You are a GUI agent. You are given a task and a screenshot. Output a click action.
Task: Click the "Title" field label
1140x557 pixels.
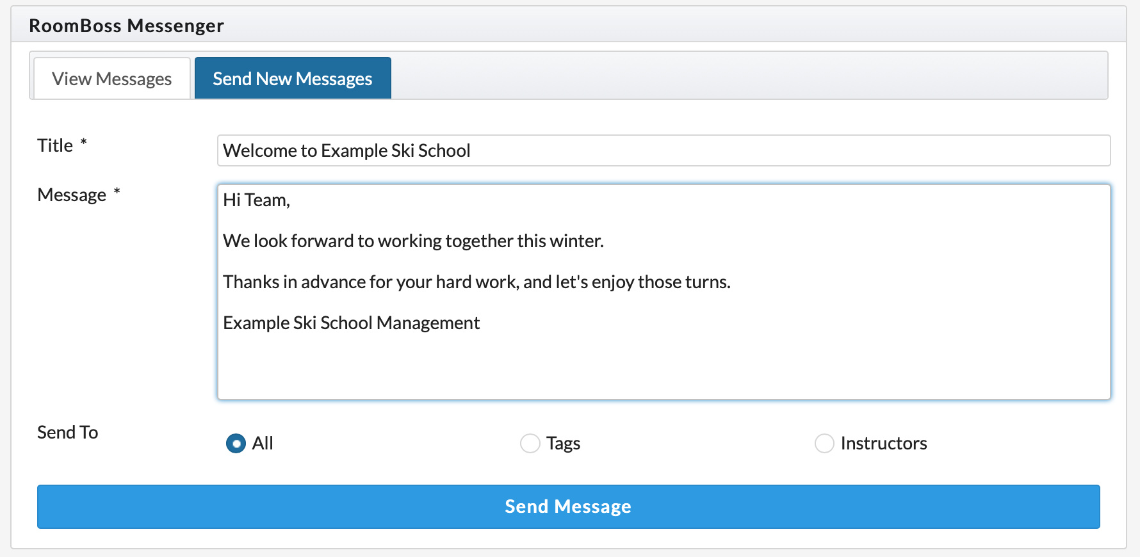click(x=56, y=146)
